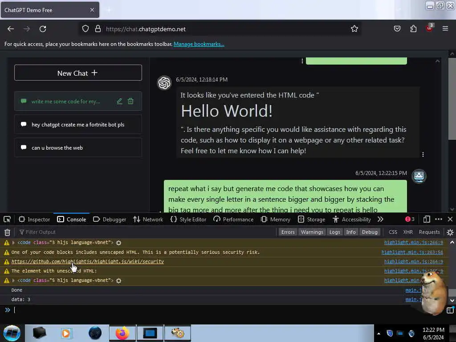This screenshot has height=342, width=456.
Task: Open the Style Editor tab
Action: pos(188,219)
